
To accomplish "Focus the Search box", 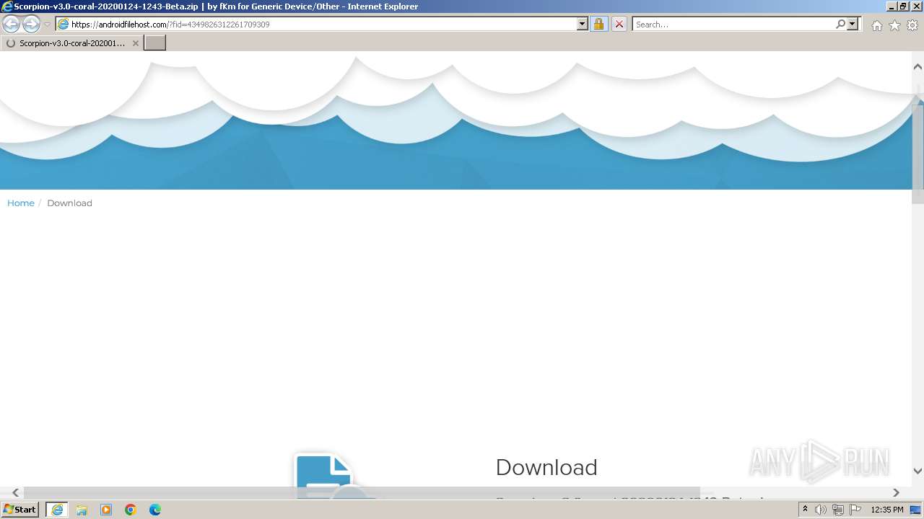I will coord(733,25).
